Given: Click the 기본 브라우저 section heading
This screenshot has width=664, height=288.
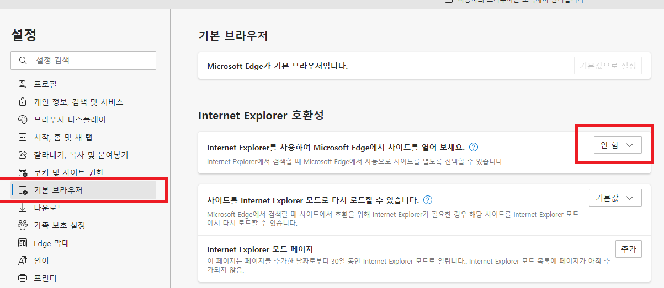Looking at the screenshot, I should coord(233,36).
